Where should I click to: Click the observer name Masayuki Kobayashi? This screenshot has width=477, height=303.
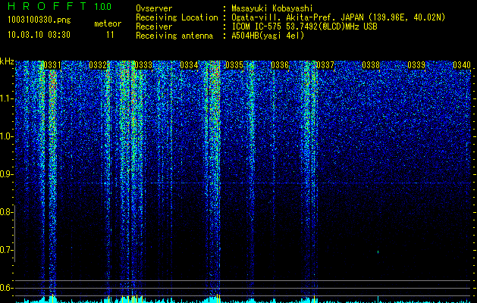[272, 9]
